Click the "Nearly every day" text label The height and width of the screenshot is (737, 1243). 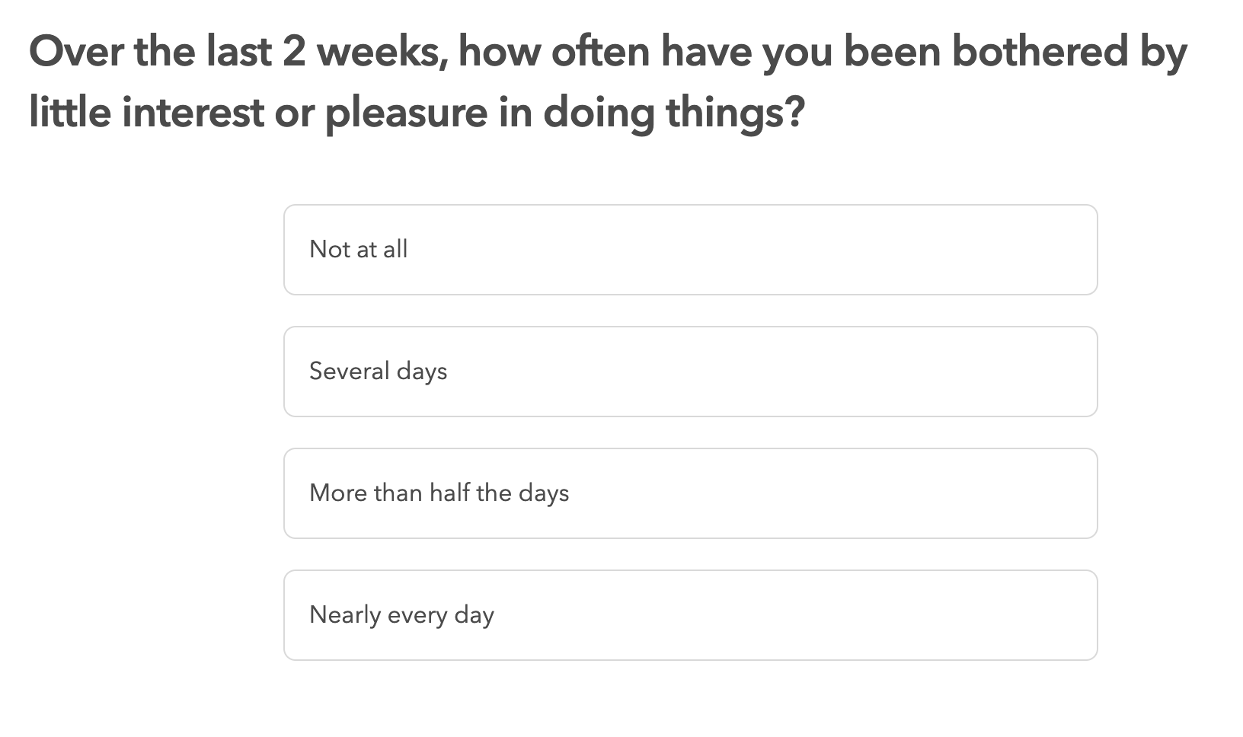[402, 615]
